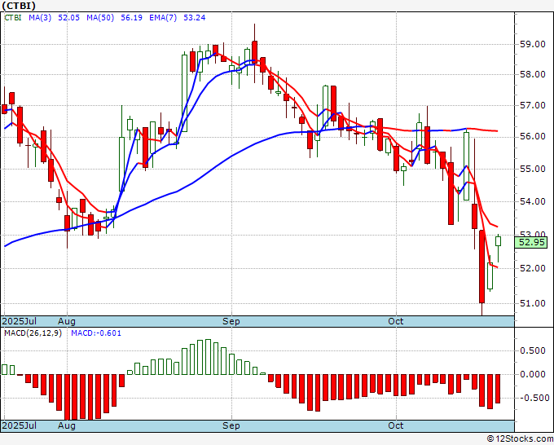Click the 51.00 price axis label

533,303
